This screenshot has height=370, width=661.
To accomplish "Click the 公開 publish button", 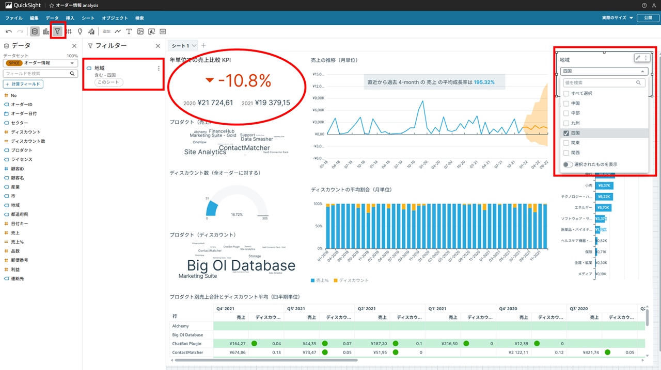I will tap(648, 18).
